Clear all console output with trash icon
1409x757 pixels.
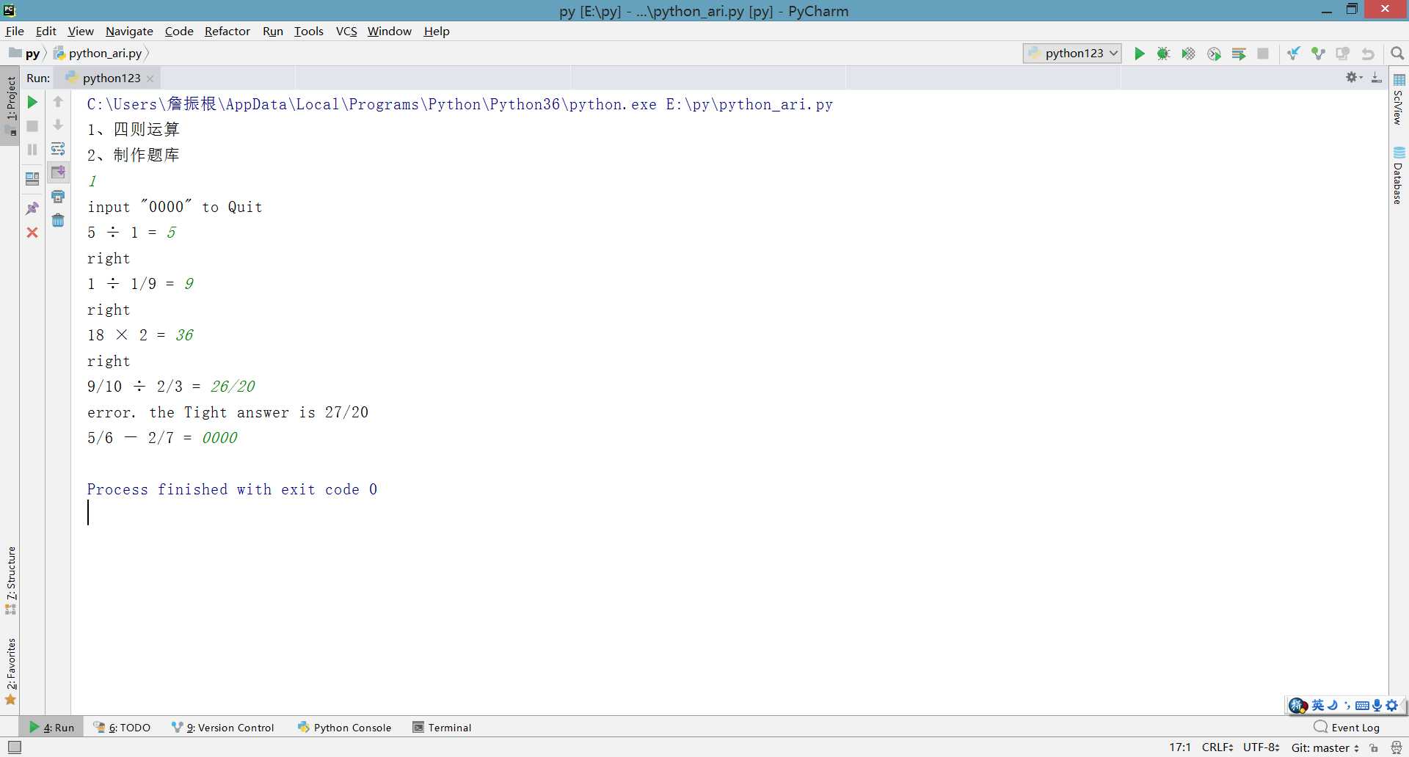click(58, 221)
